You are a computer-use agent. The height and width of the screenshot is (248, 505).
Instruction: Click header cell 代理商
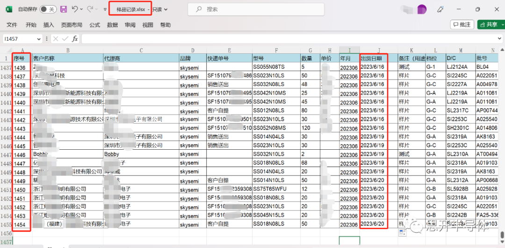click(141, 58)
